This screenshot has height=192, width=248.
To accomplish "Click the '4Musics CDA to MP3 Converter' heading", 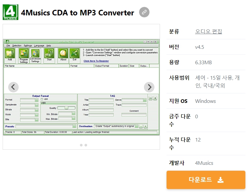I will coord(78,13).
